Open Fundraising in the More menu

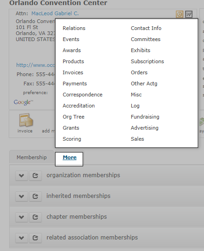tap(145, 117)
